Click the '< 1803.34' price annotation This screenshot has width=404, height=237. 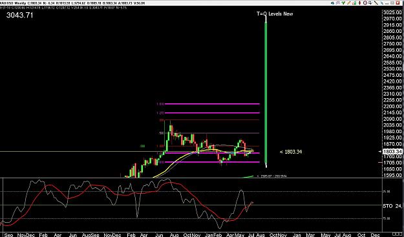291,152
